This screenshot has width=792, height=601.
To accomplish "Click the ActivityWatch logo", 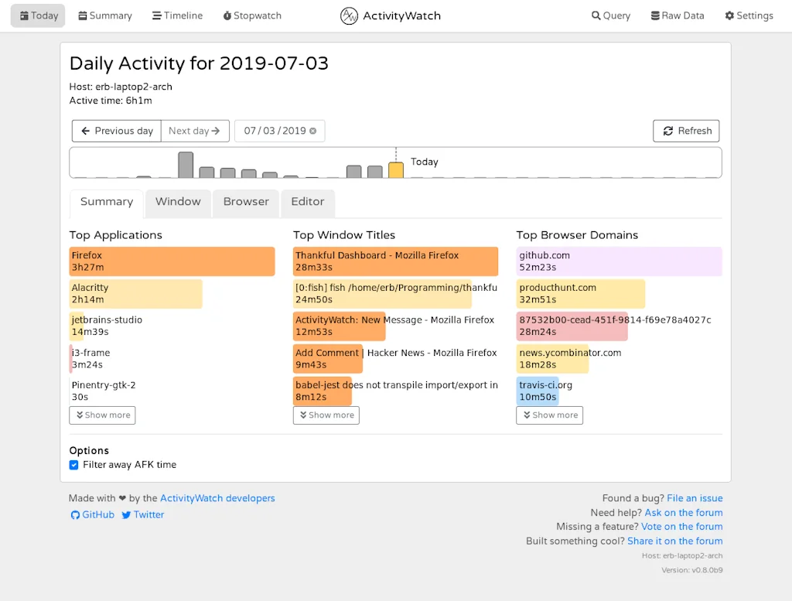I will tap(349, 15).
